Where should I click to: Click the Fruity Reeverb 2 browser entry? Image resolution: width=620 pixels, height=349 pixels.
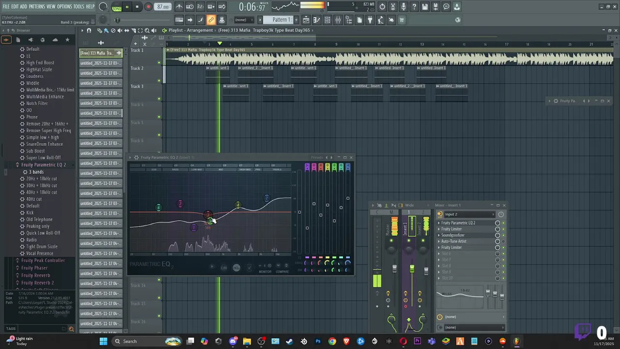point(37,283)
